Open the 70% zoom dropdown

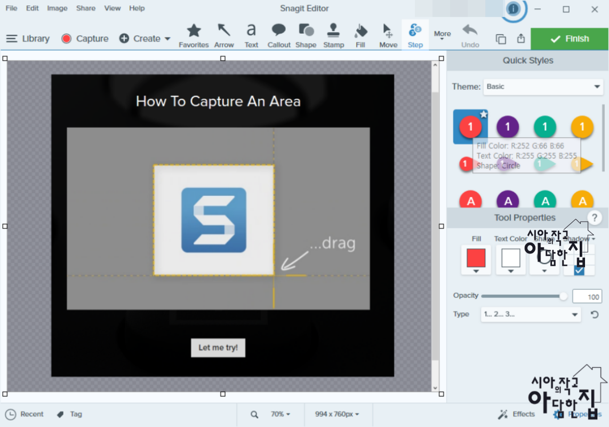[281, 414]
